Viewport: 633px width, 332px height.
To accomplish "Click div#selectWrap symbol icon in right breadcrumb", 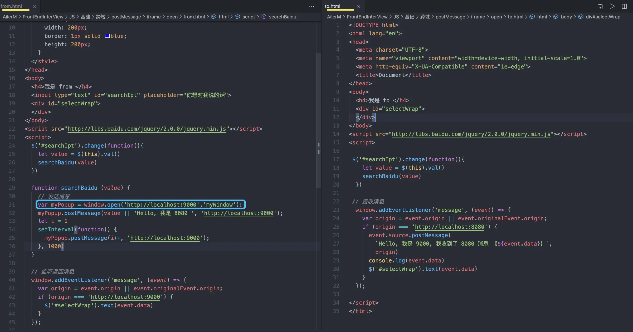I will click(x=581, y=17).
